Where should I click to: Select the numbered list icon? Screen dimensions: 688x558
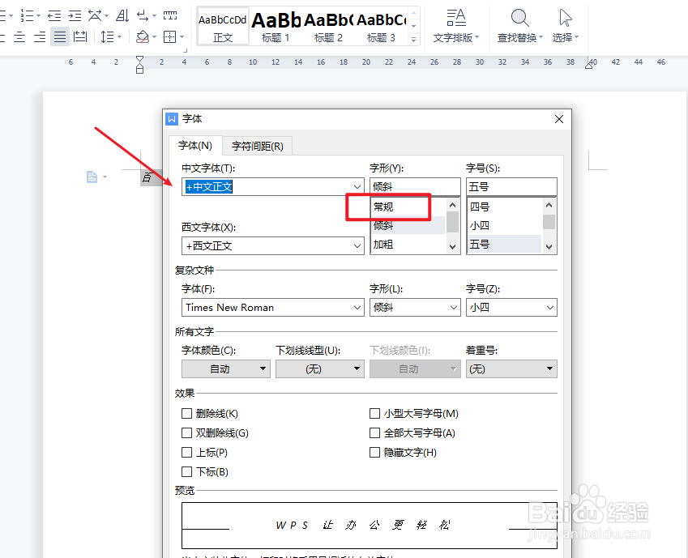(28, 15)
